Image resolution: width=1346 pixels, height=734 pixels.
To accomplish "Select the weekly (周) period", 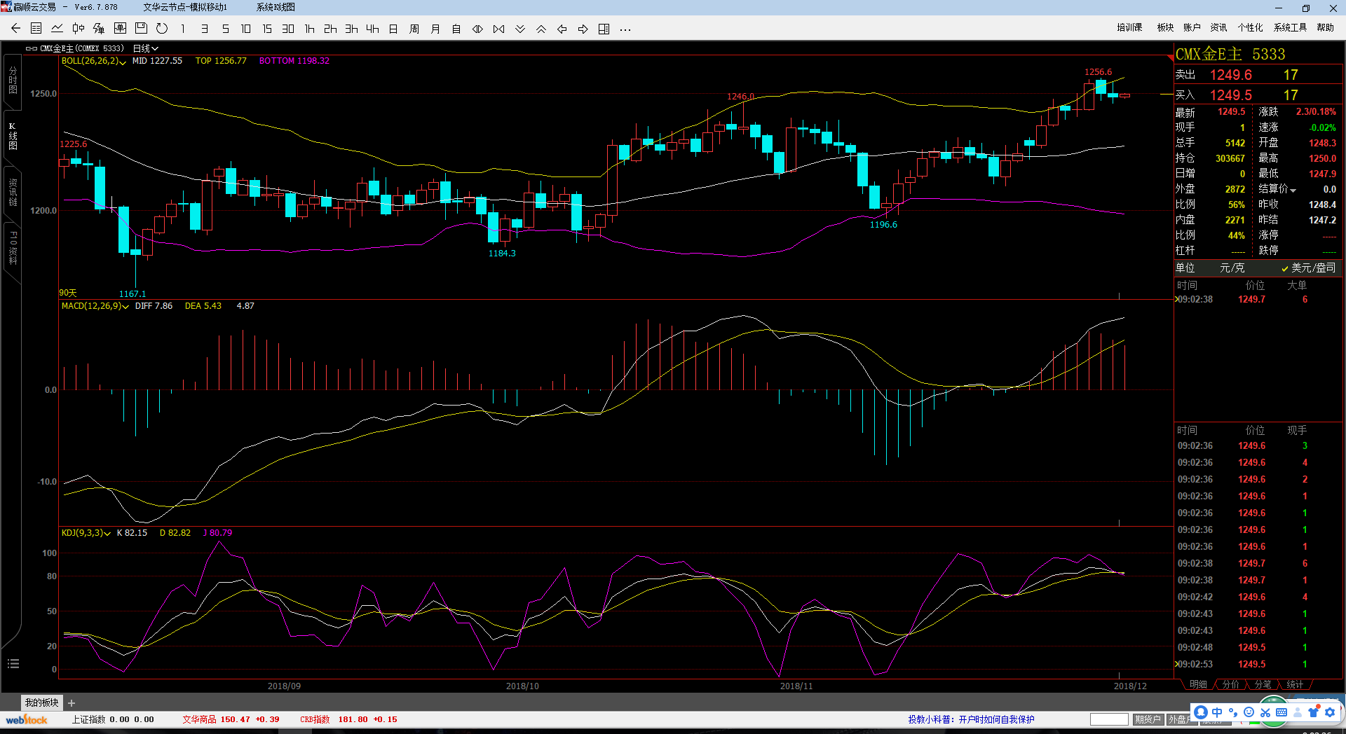I will pos(414,29).
